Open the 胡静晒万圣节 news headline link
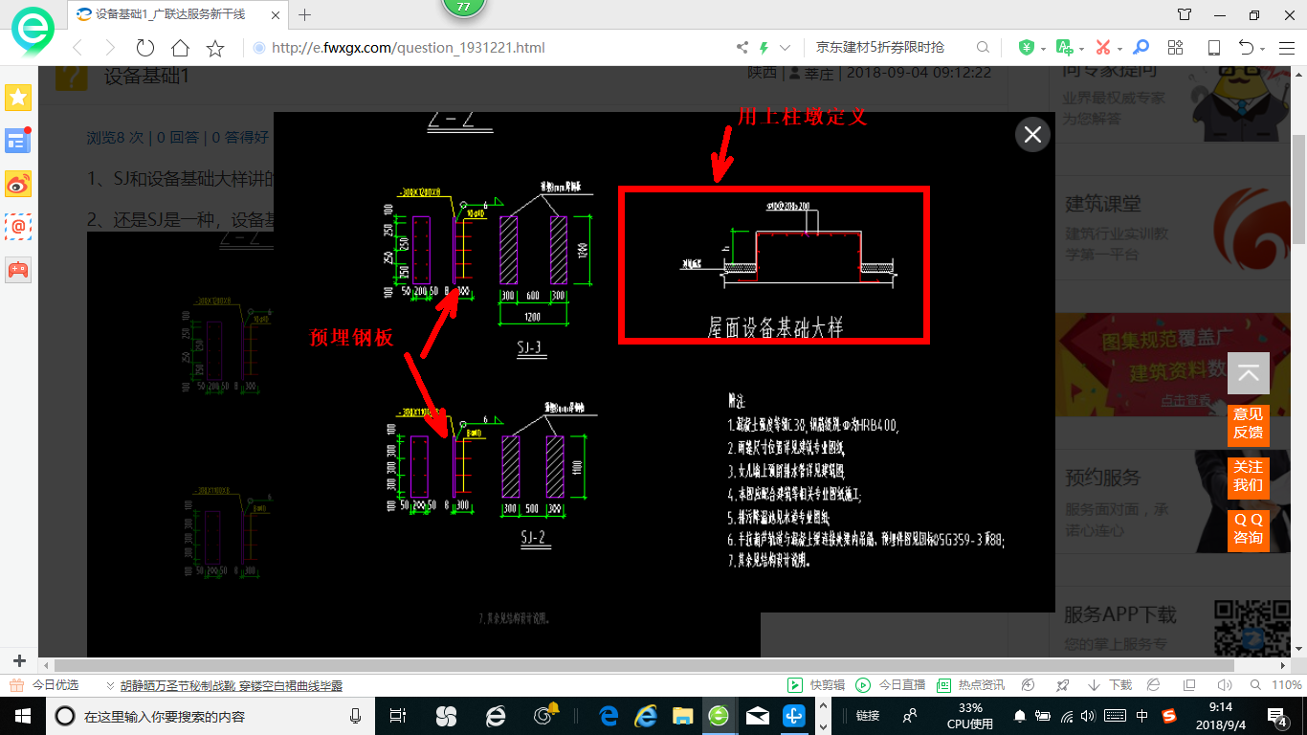The width and height of the screenshot is (1307, 735). pos(231,685)
